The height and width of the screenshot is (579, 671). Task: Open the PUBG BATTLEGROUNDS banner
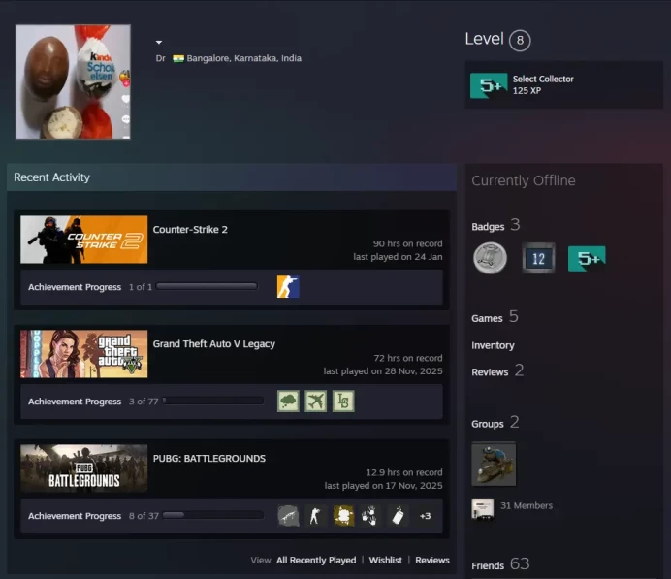coord(83,468)
